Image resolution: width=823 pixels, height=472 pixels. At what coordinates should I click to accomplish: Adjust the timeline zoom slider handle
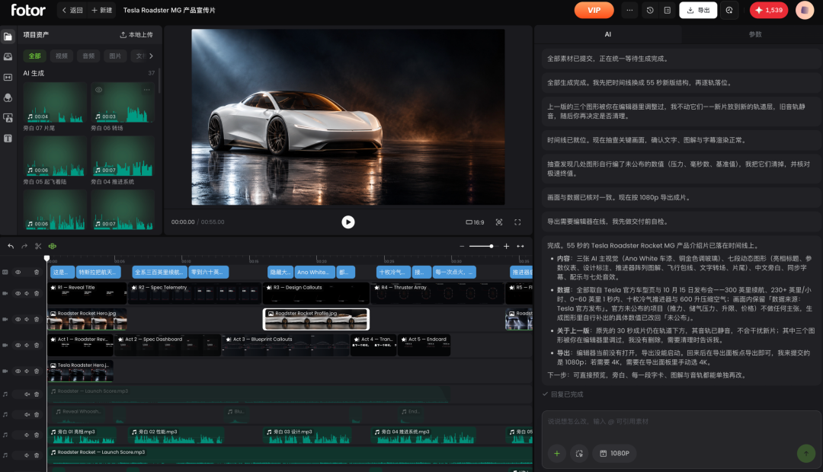click(492, 246)
